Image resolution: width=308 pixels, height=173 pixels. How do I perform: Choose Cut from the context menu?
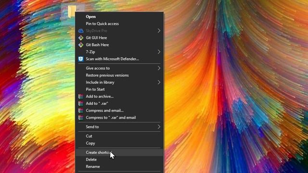[x=119, y=136]
